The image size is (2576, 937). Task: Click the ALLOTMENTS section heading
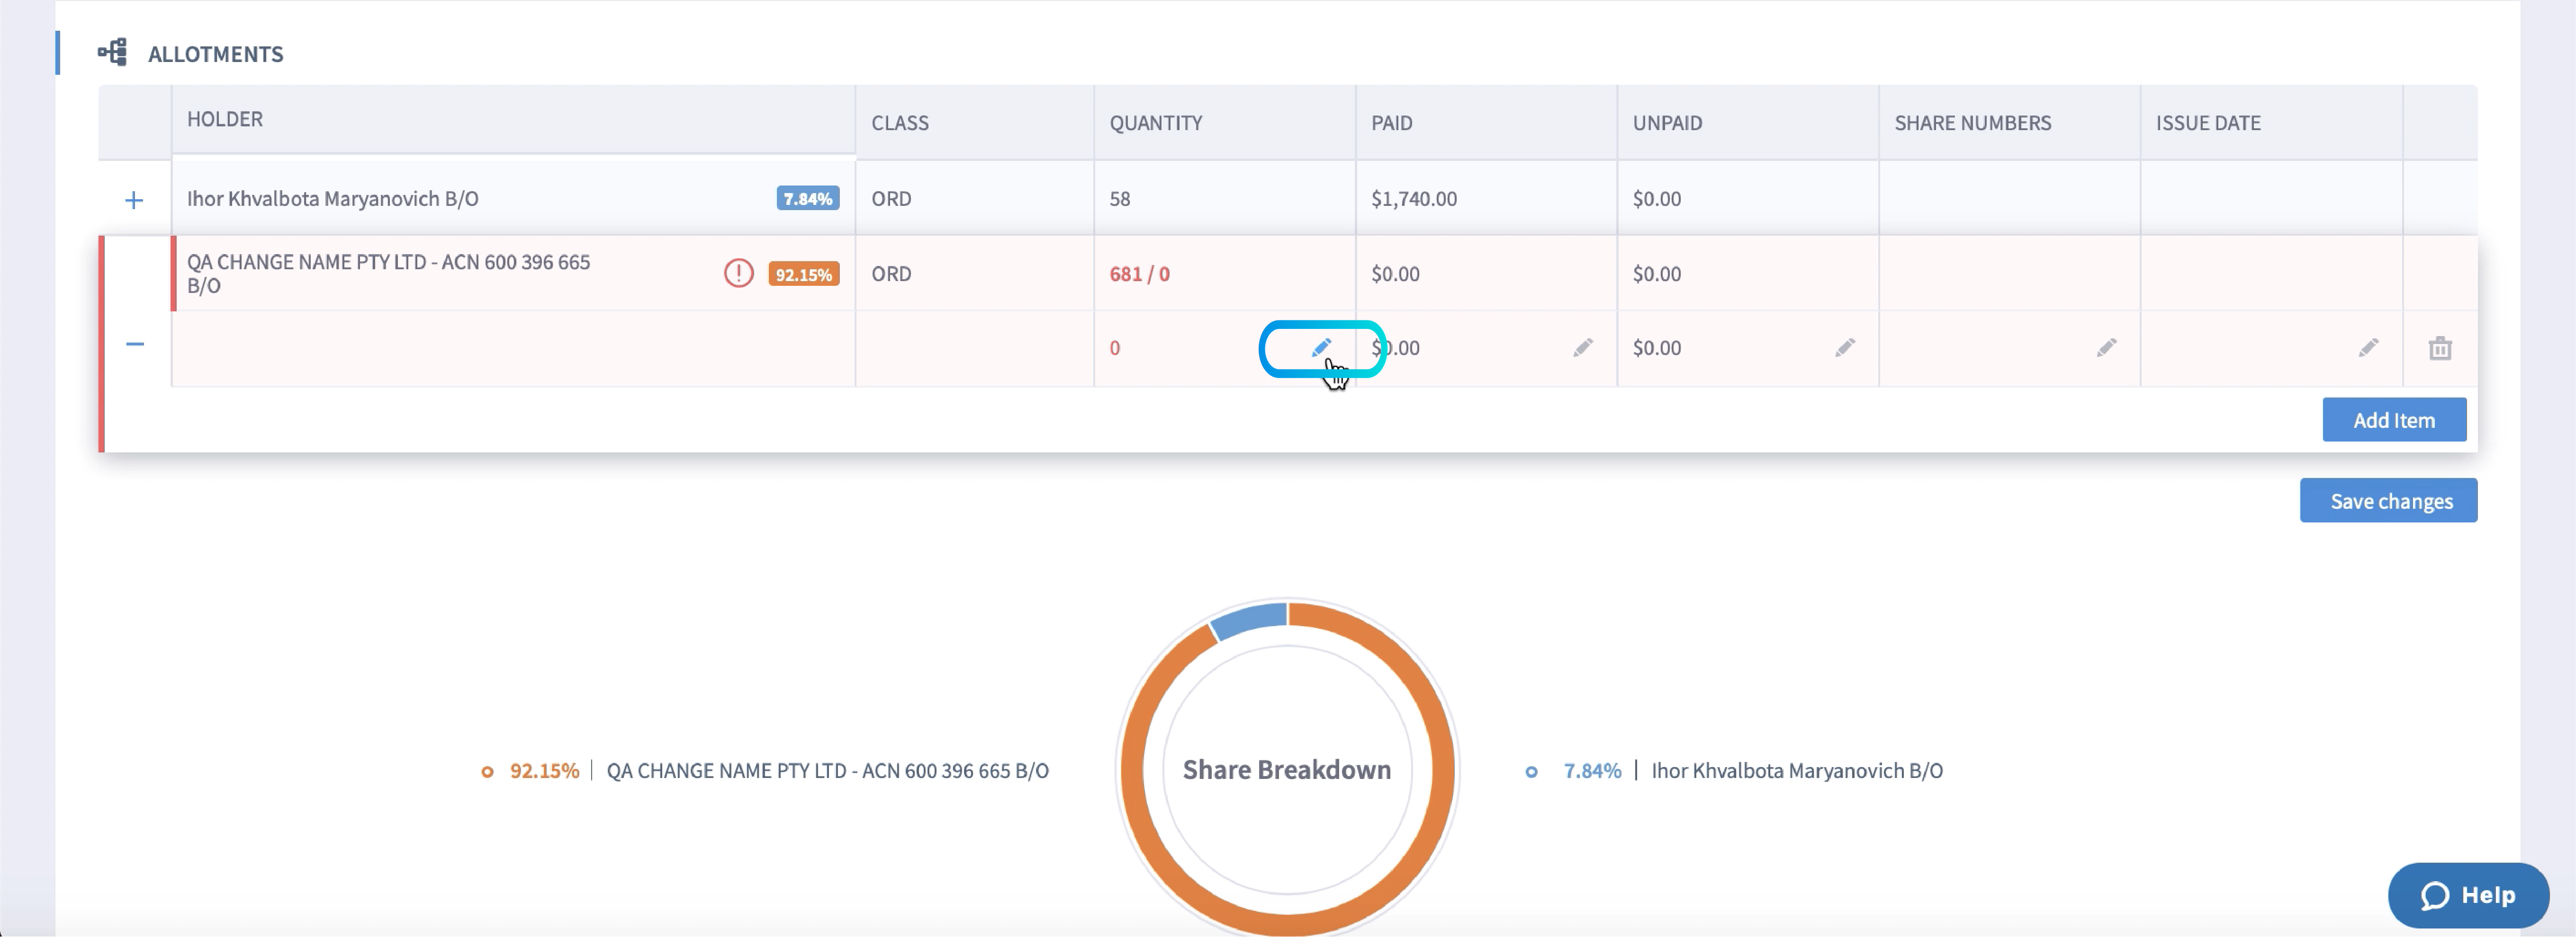click(x=216, y=54)
